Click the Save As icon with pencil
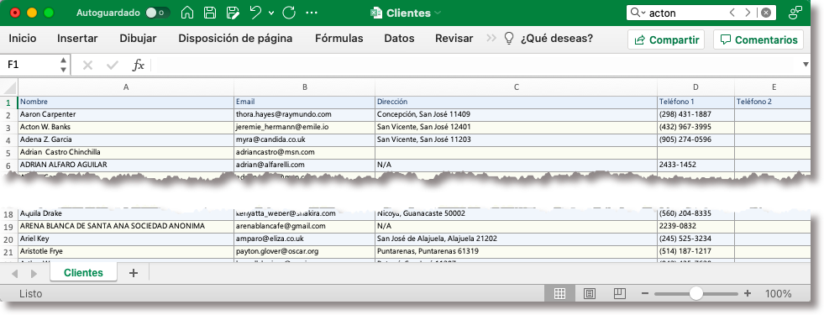This screenshot has width=824, height=315. (x=233, y=13)
